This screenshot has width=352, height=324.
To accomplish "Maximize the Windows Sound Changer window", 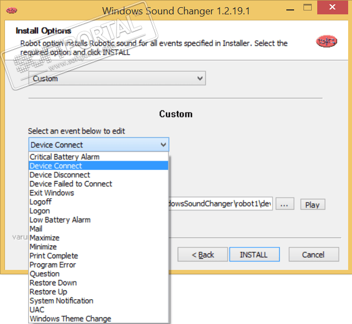I will tap(307, 8).
